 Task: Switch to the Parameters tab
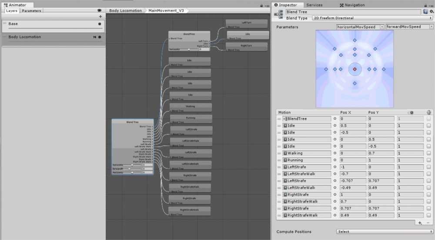[x=31, y=11]
